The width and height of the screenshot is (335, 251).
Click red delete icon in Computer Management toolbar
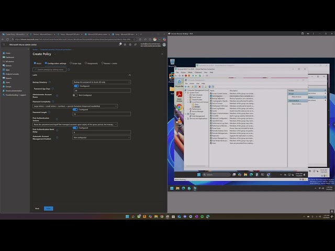pyautogui.click(x=199, y=87)
